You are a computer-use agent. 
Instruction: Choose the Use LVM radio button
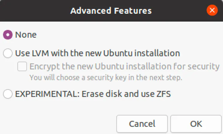(8, 53)
